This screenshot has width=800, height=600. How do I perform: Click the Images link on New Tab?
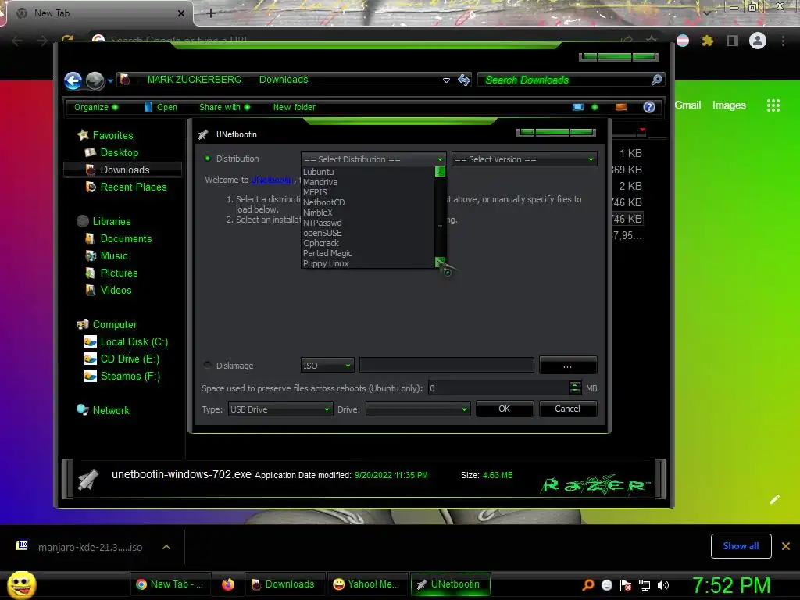[729, 105]
